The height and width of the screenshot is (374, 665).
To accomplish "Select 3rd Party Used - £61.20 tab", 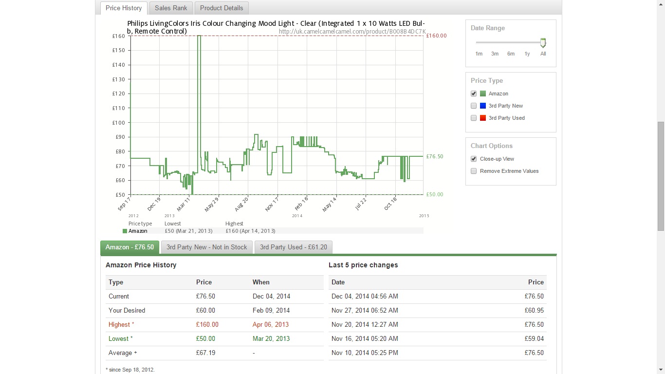I will (294, 247).
